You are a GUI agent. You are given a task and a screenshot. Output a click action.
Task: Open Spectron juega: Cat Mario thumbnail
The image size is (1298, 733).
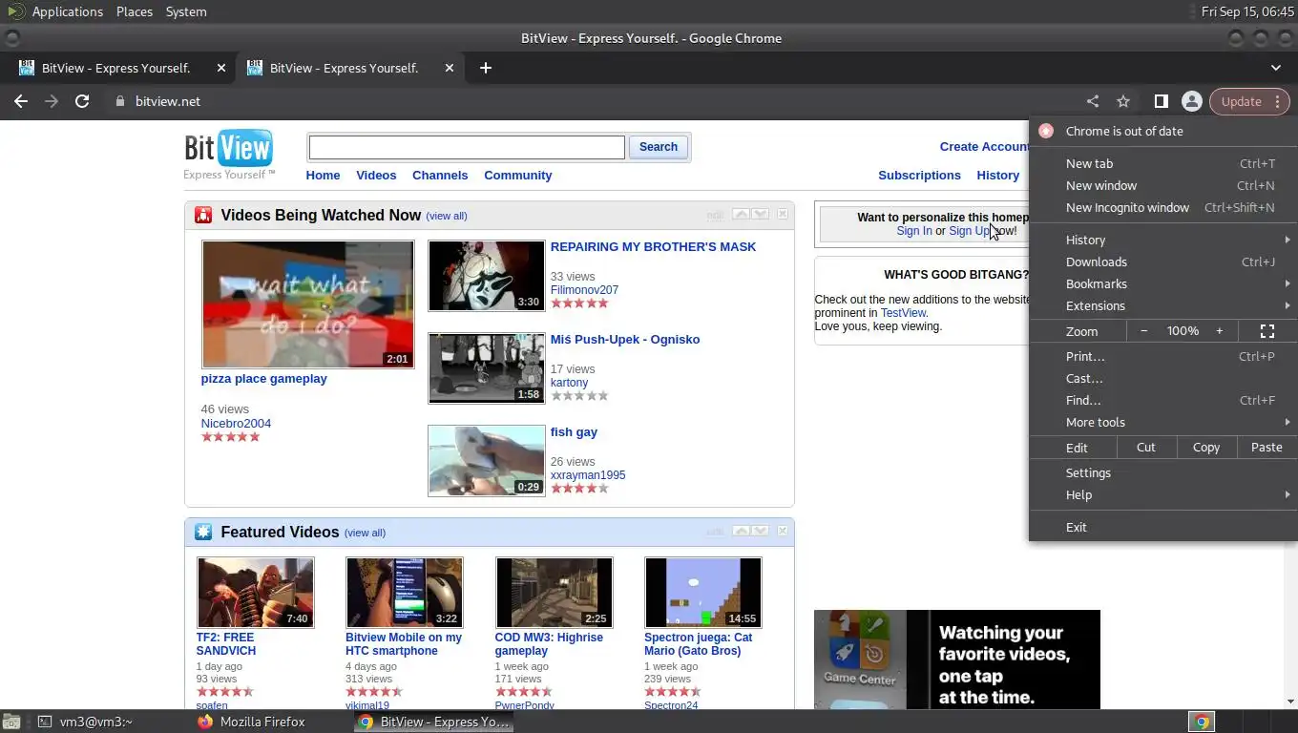pyautogui.click(x=702, y=592)
